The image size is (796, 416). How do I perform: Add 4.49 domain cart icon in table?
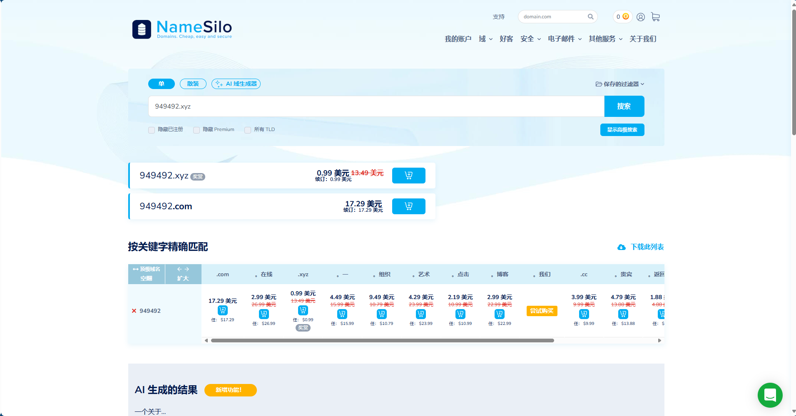342,314
